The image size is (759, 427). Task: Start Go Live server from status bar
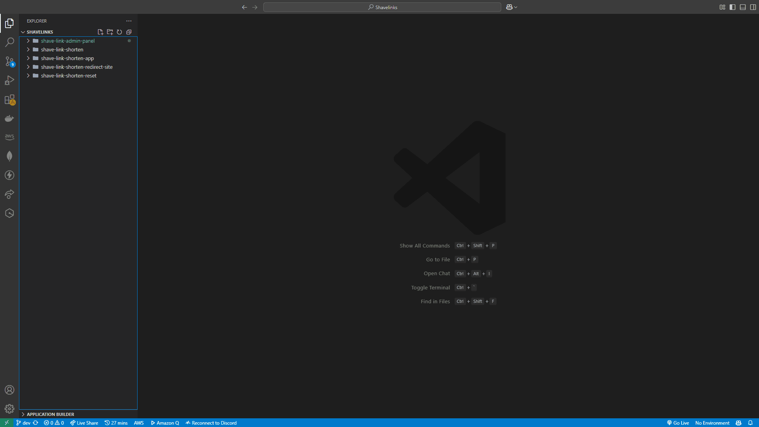click(678, 423)
